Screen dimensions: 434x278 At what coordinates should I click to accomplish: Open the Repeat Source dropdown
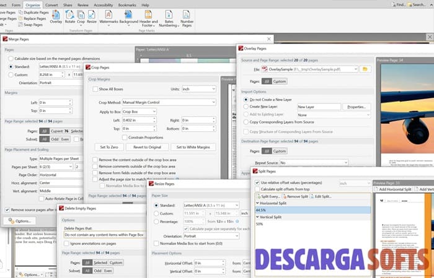pos(314,163)
